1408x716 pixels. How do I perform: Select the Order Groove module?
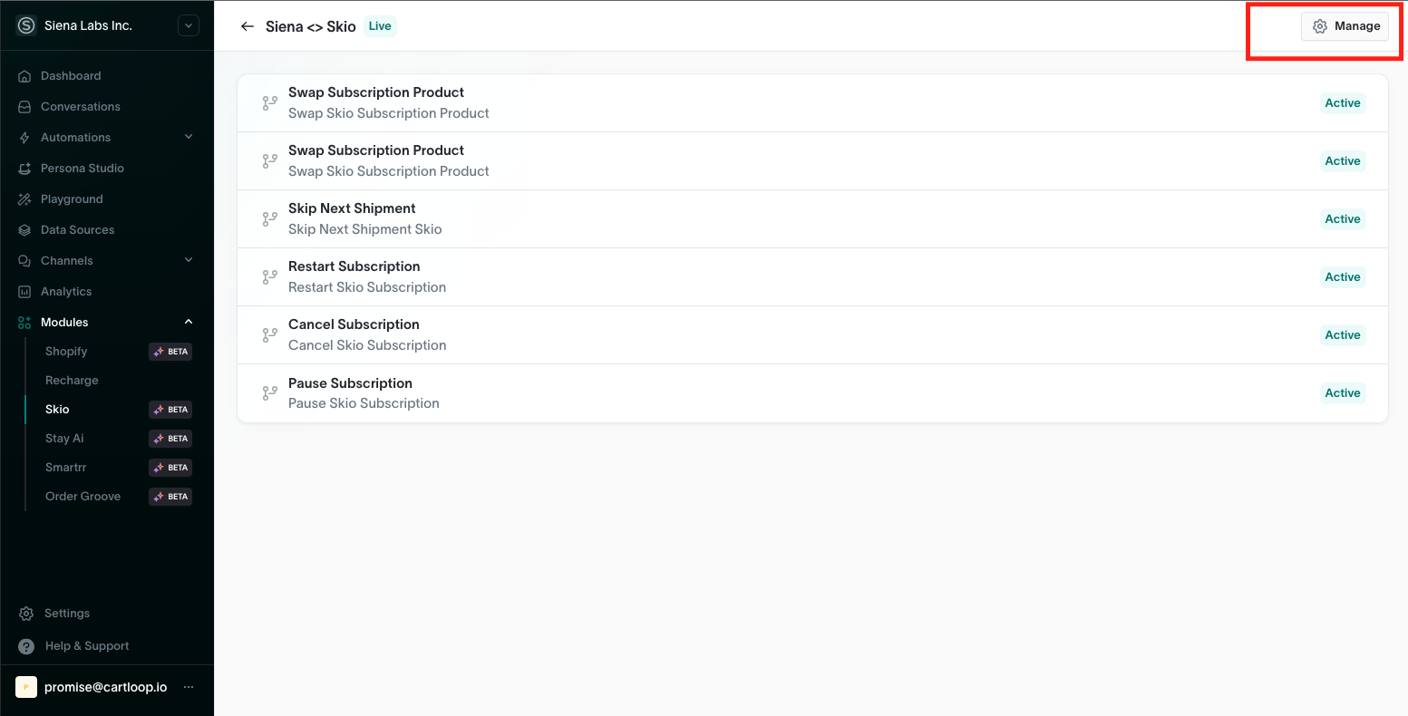click(83, 497)
